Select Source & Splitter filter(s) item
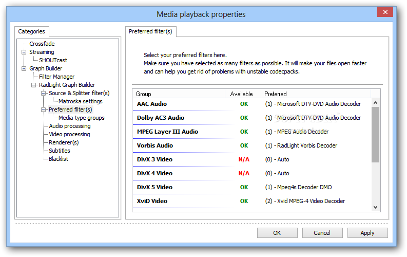Viewport: 407px width, 257px height. (79, 93)
